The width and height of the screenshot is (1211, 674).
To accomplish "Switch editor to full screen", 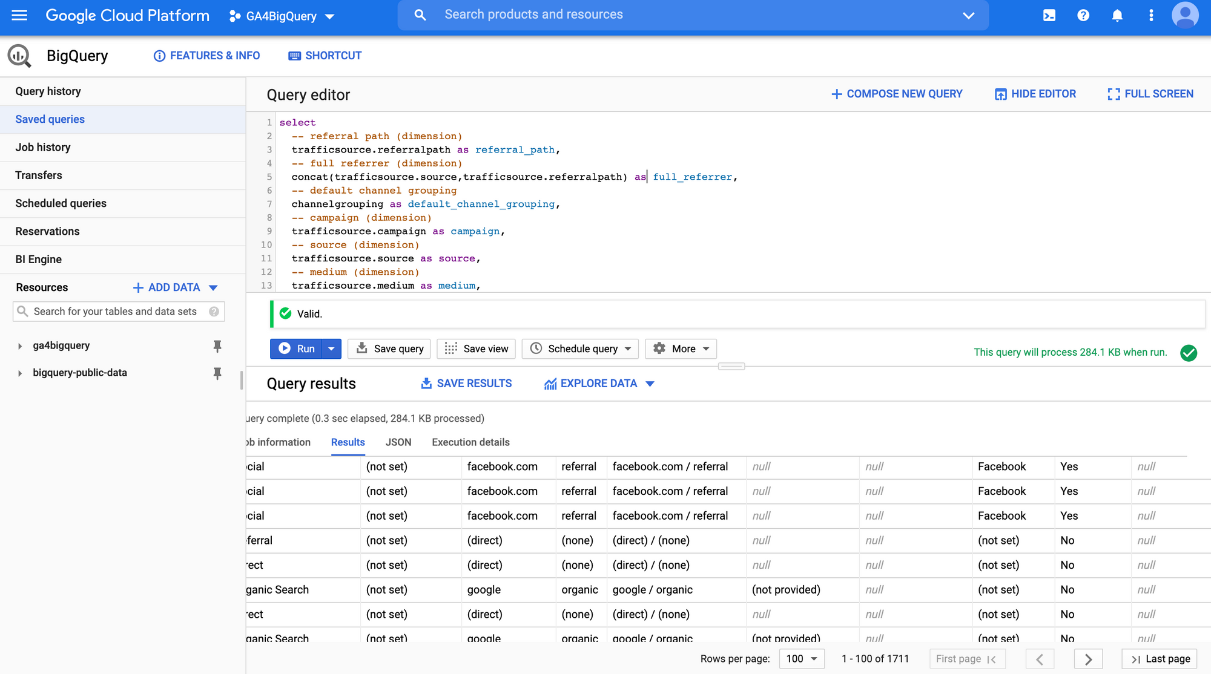I will [1150, 94].
